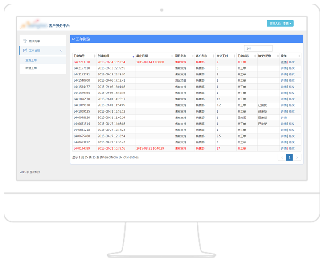Open 新建工单 in the sidebar
This screenshot has height=267, width=324.
point(31,68)
